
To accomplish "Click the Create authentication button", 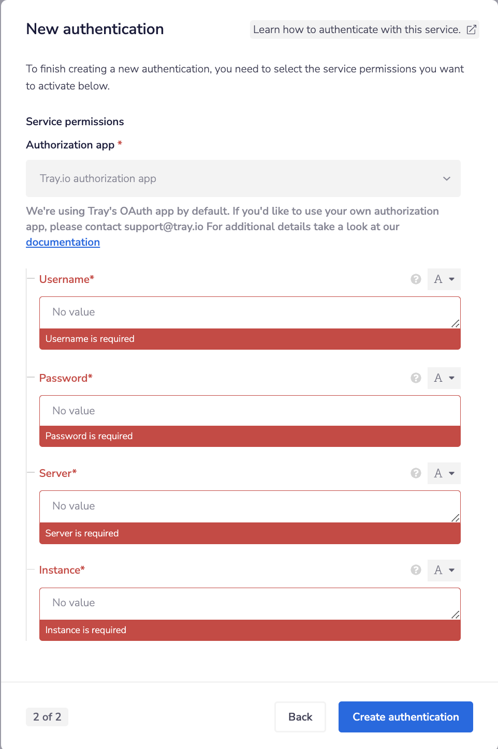I will pyautogui.click(x=405, y=717).
